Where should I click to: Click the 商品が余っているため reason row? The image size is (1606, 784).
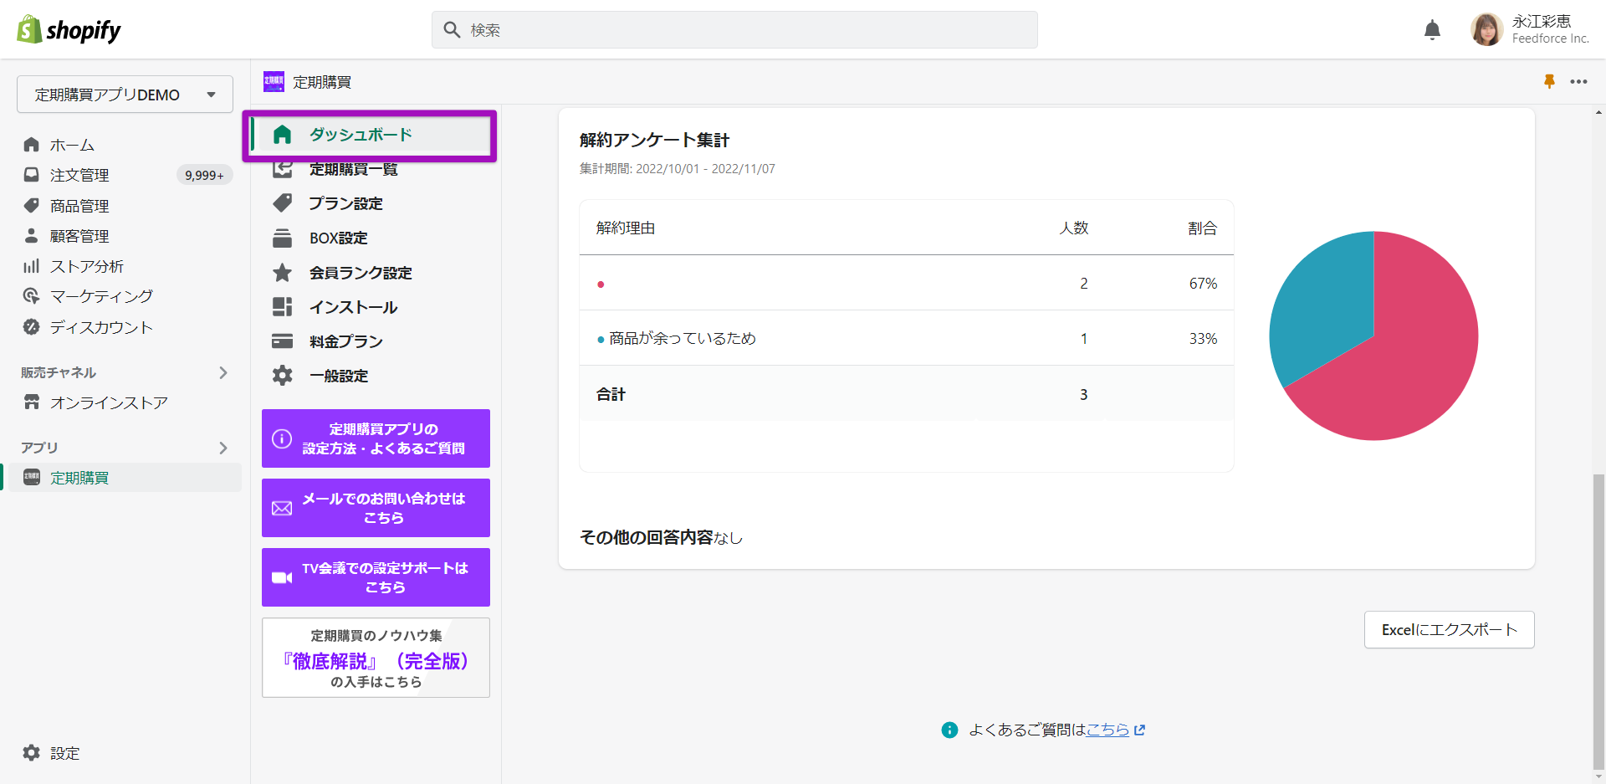pyautogui.click(x=907, y=338)
